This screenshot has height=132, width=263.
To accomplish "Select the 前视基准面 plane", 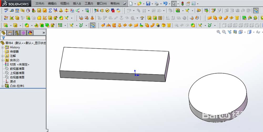I will pyautogui.click(x=17, y=69).
